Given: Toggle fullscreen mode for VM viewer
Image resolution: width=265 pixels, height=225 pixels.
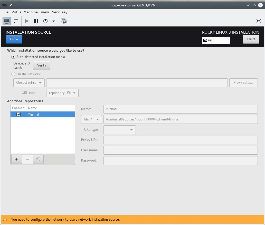Looking at the screenshot, I should click(259, 21).
